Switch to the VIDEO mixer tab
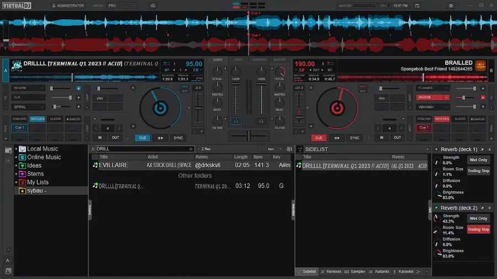 (238, 60)
